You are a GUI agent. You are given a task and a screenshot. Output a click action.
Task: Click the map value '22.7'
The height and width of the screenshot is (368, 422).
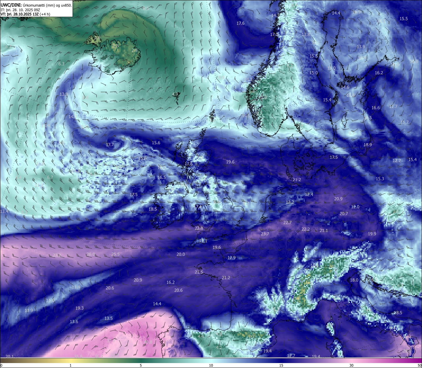coord(287,222)
